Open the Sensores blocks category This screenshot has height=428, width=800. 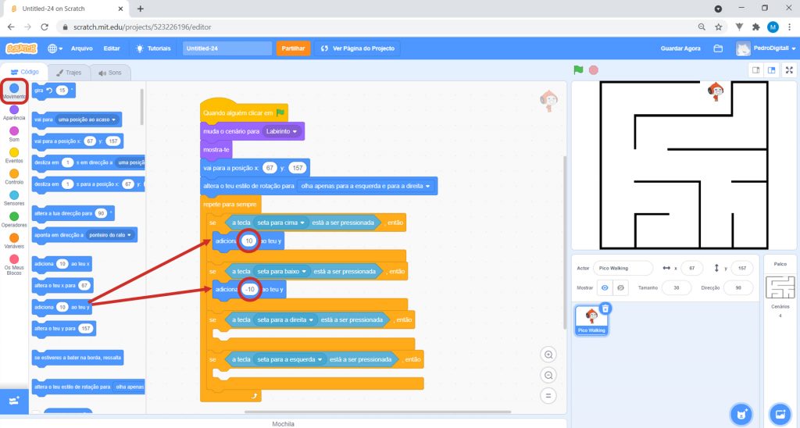coord(14,198)
